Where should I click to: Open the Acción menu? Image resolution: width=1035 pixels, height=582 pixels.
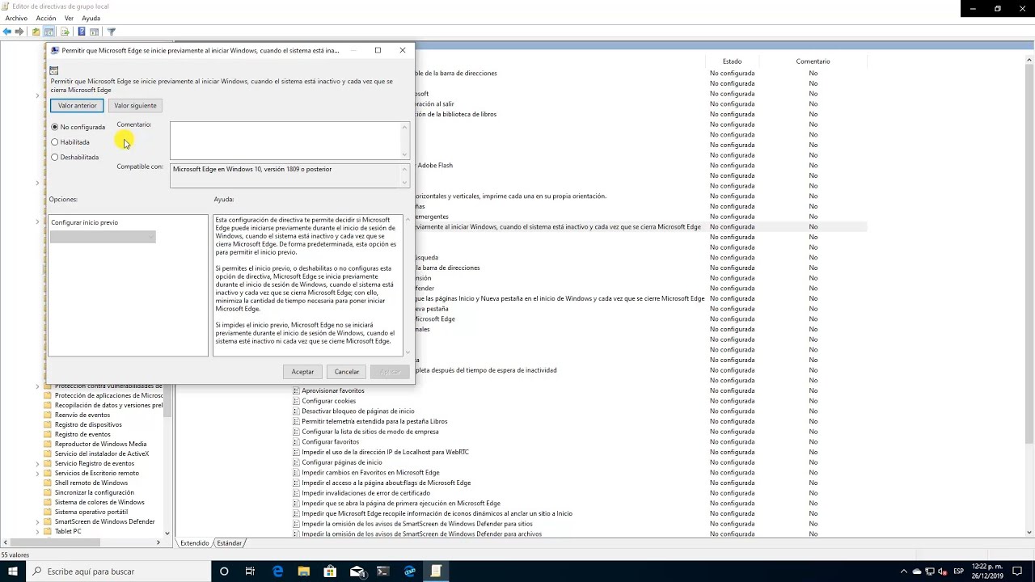[x=46, y=18]
